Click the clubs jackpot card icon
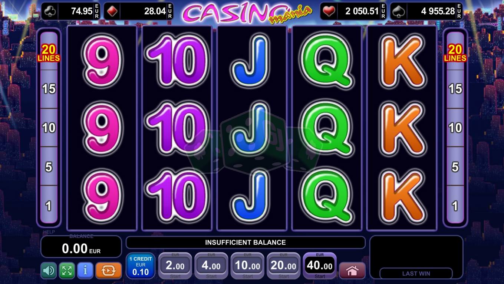This screenshot has height=284, width=504. (x=50, y=11)
